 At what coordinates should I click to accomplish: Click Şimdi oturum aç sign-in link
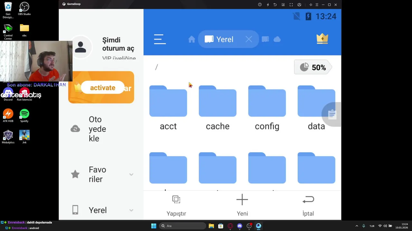click(118, 44)
